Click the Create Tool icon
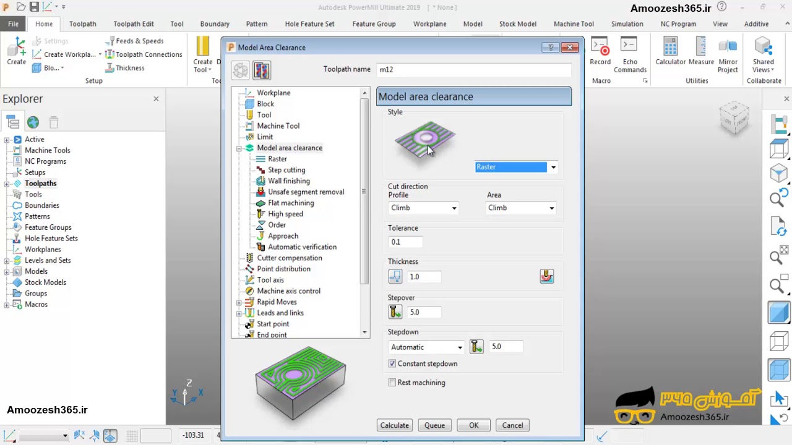The height and width of the screenshot is (445, 792). pos(202,54)
